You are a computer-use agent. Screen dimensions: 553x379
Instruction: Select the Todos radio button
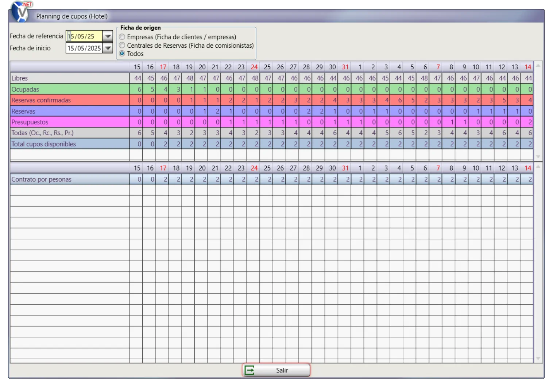coord(122,54)
